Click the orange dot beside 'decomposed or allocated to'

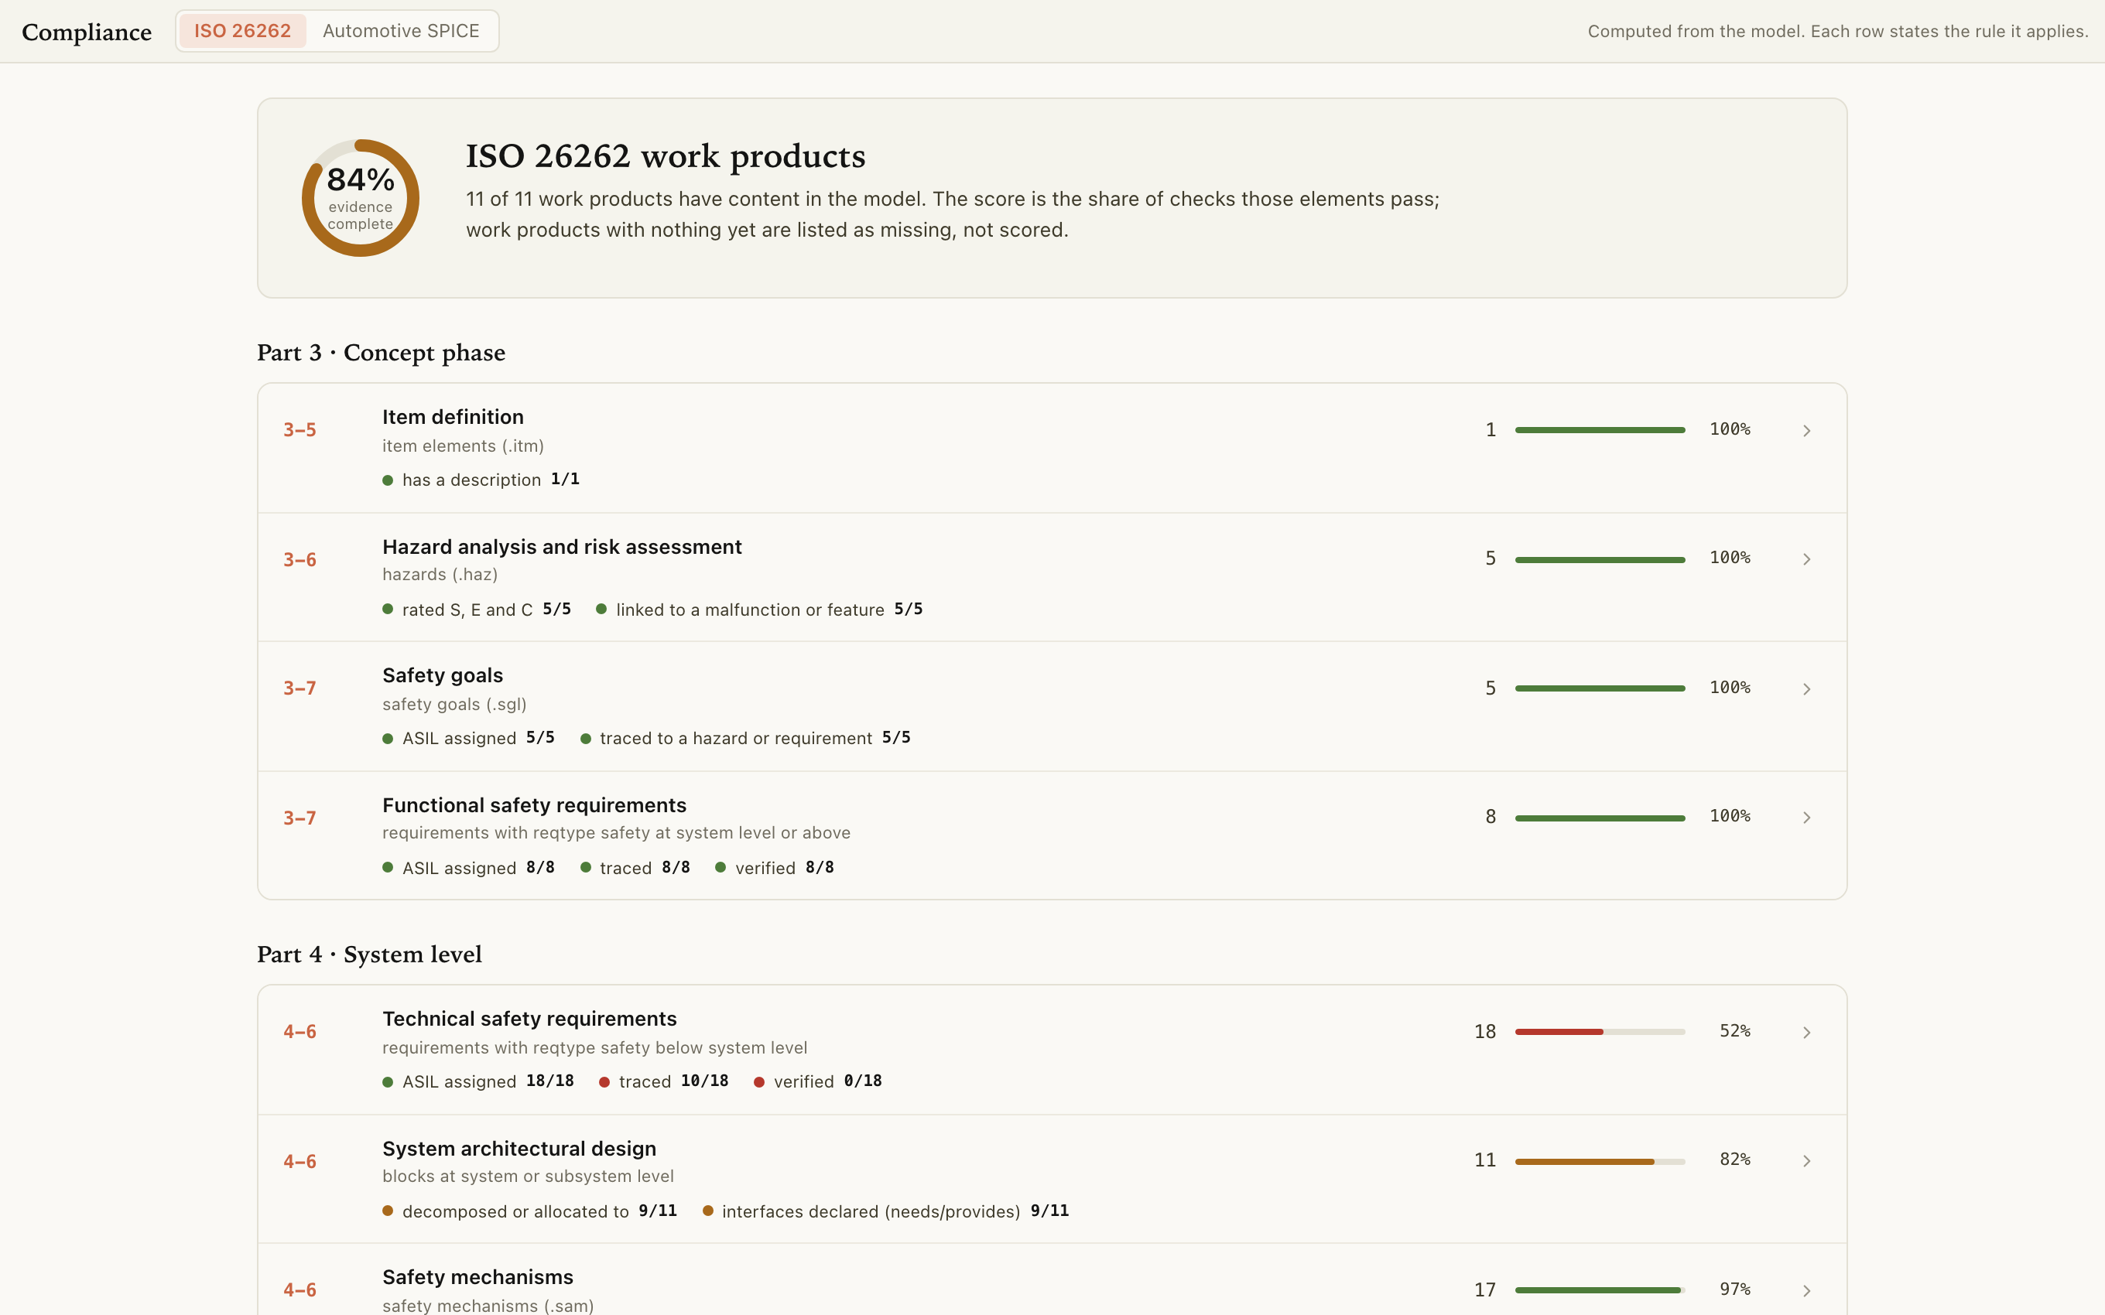[x=388, y=1211]
